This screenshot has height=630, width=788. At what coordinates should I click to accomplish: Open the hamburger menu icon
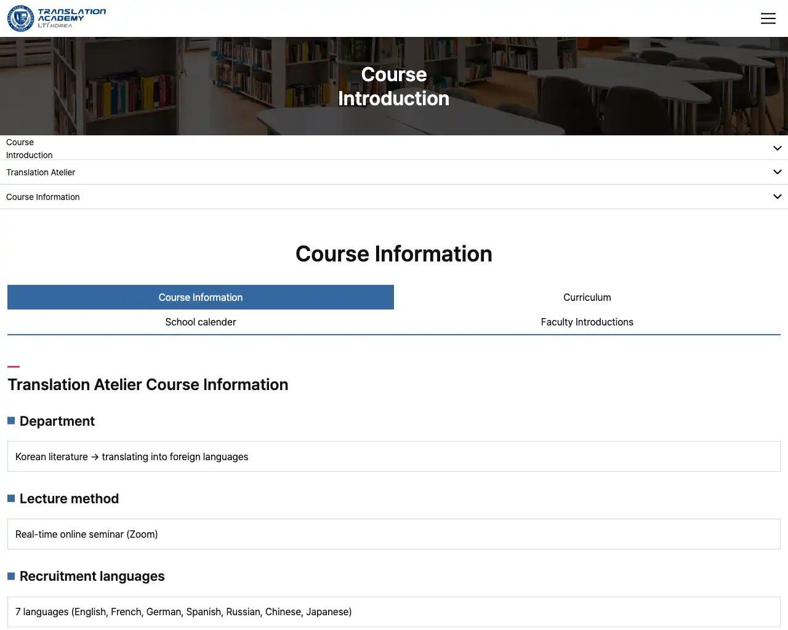(x=768, y=18)
